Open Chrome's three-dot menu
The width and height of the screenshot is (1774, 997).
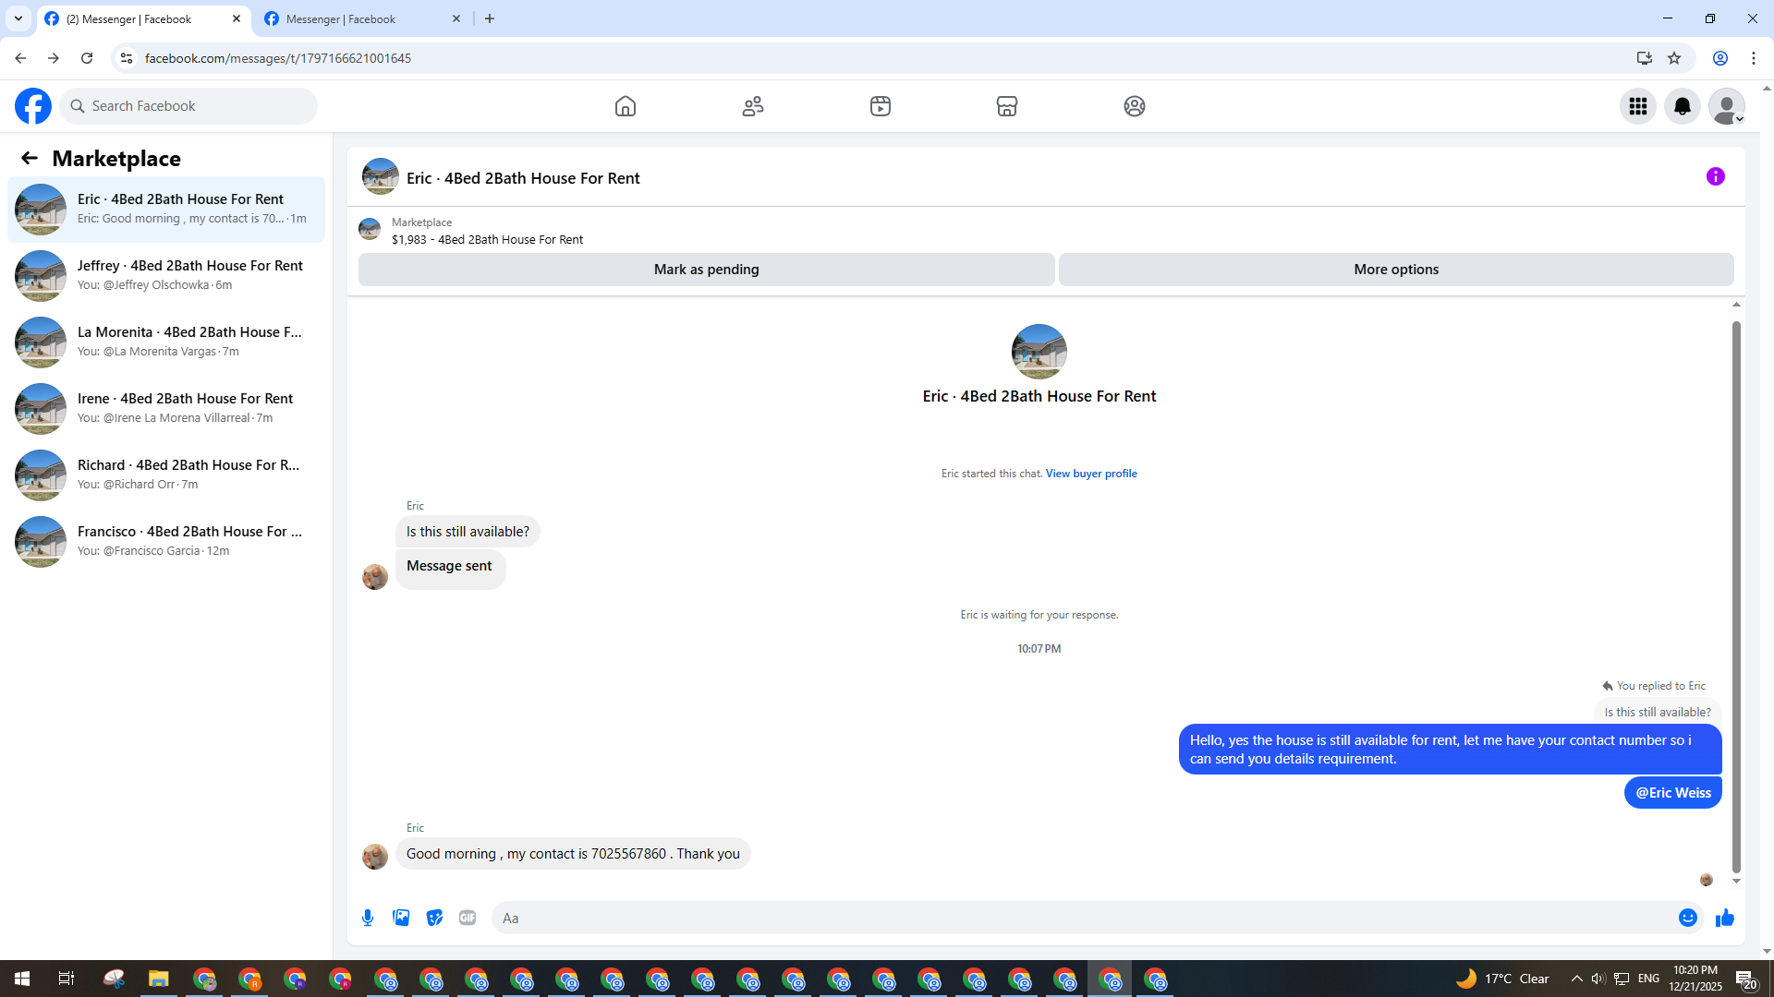coord(1754,58)
